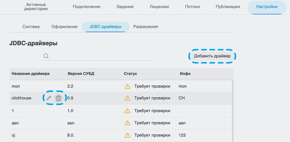
Task: Delete clickhouse driver via trash icon
Action: [58, 98]
